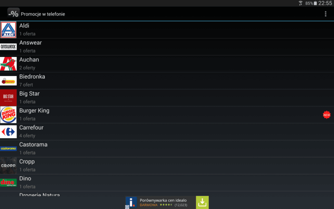Viewport: 334px width, 209px height.
Task: Click '7 ofert' under Biedronka
Action: click(26, 85)
